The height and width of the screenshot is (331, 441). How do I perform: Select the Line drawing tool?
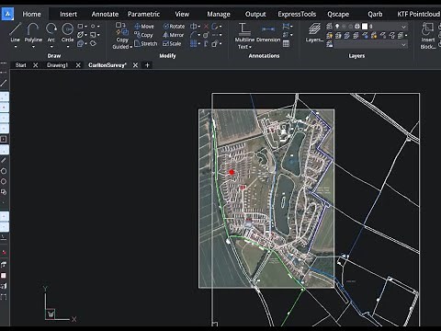tap(15, 32)
